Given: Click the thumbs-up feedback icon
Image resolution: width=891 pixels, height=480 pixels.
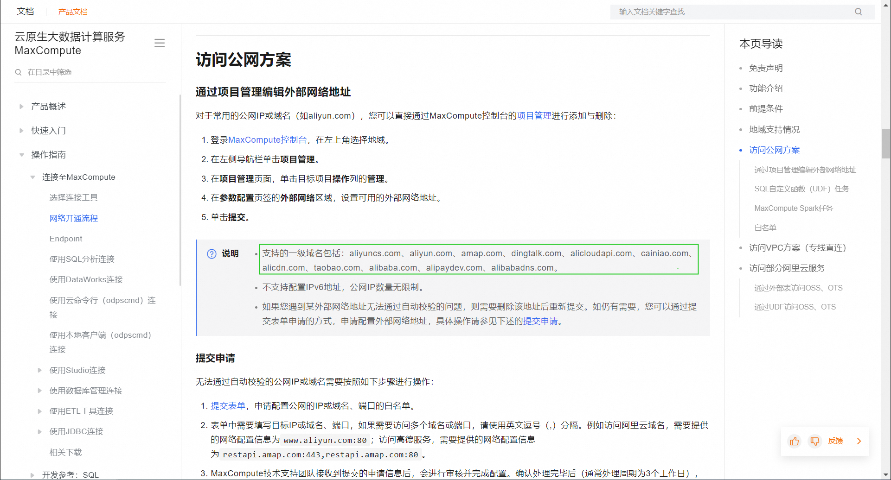Looking at the screenshot, I should 795,441.
